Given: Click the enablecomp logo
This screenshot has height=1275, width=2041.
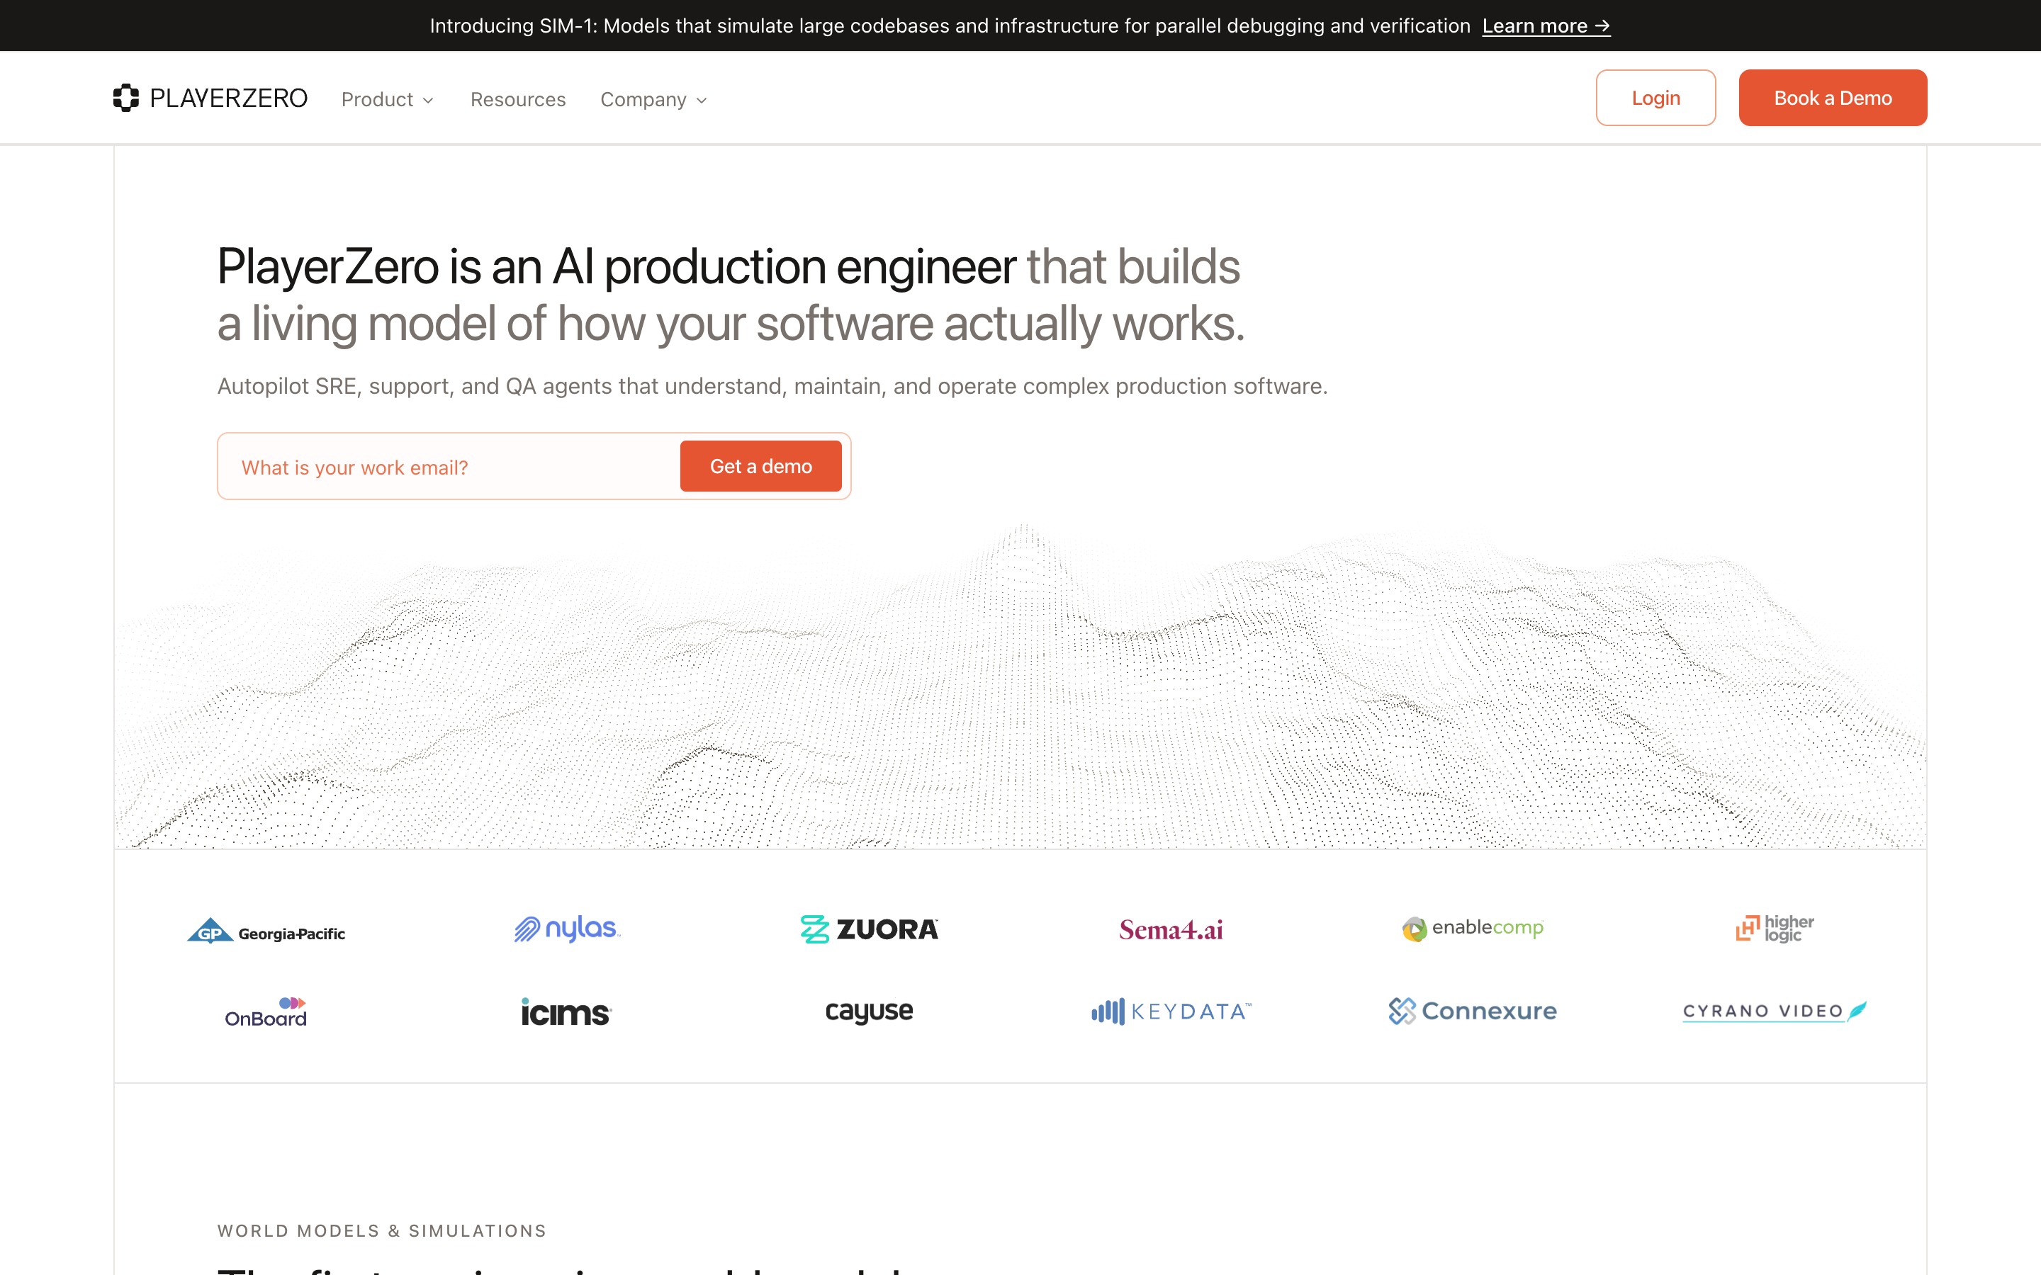Looking at the screenshot, I should tap(1473, 929).
